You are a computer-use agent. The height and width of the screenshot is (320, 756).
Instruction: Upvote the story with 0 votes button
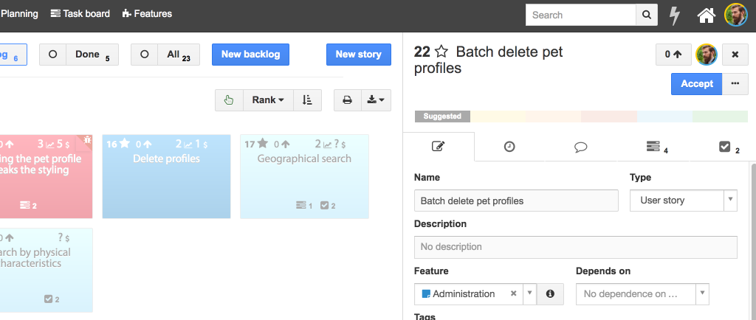673,55
